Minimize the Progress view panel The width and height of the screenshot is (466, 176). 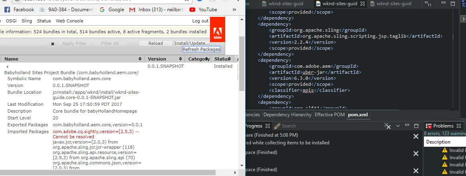point(407,126)
